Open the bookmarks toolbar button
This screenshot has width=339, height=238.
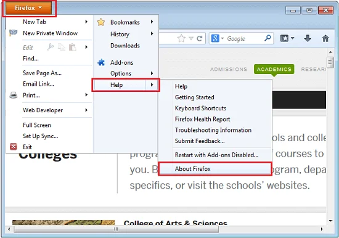click(285, 38)
